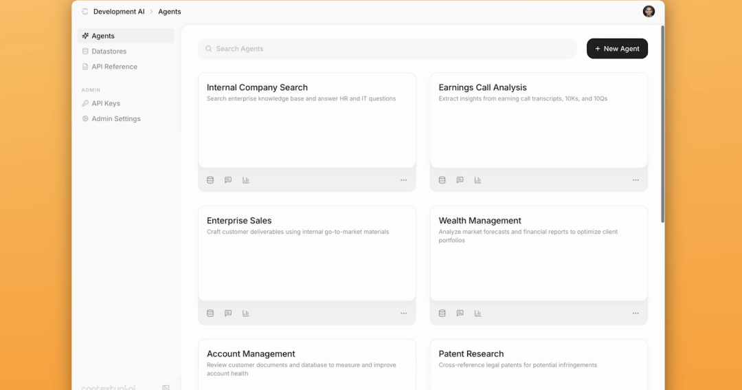Click the magnifier icon in search bar

pyautogui.click(x=209, y=49)
